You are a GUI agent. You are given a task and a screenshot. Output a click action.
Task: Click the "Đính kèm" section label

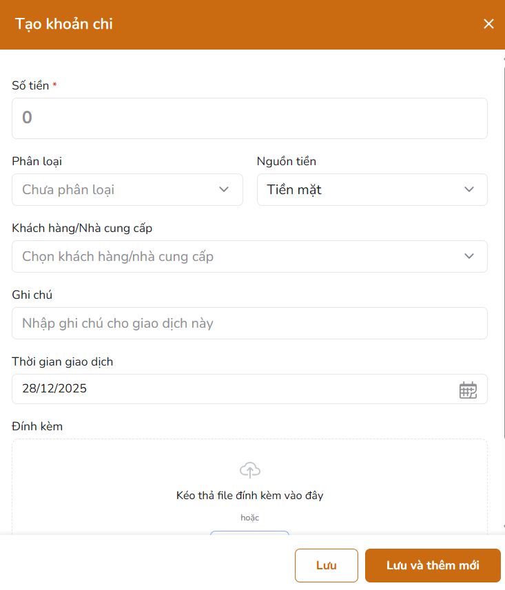coord(37,426)
